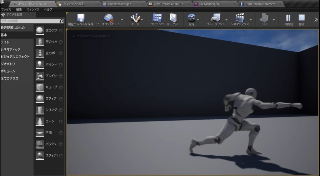
Task: Open Blueprints (ブループリント) dropdown arrow
Action: [x=226, y=20]
